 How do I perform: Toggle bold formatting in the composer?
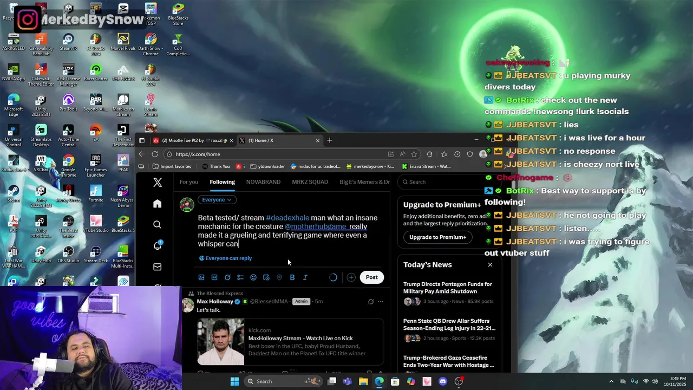[292, 277]
